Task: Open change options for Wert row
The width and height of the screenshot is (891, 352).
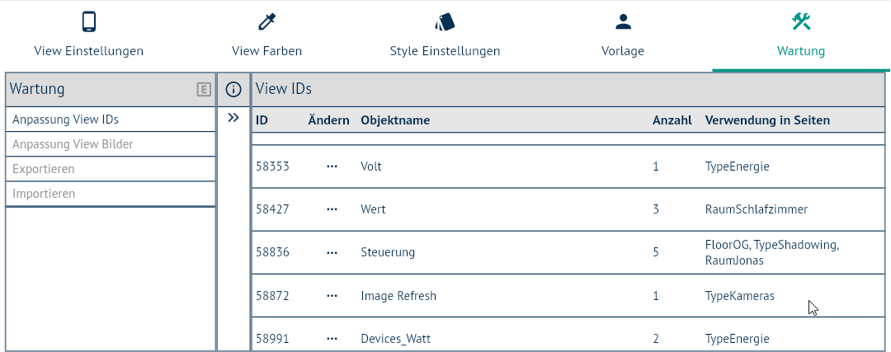Action: [x=332, y=209]
